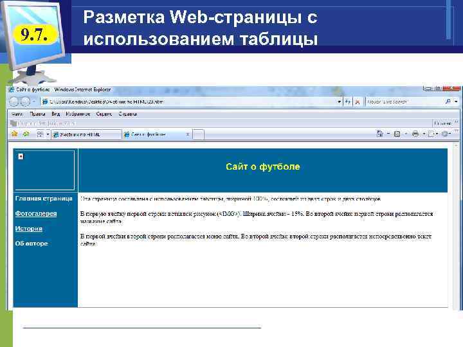Click the search magnifier icon
Image resolution: width=463 pixels, height=347 pixels.
448,102
